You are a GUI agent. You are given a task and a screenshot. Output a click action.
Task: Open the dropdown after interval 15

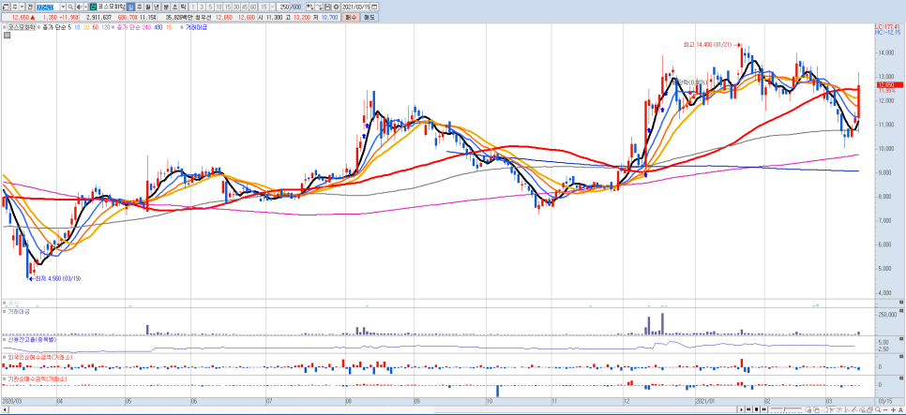point(273,7)
